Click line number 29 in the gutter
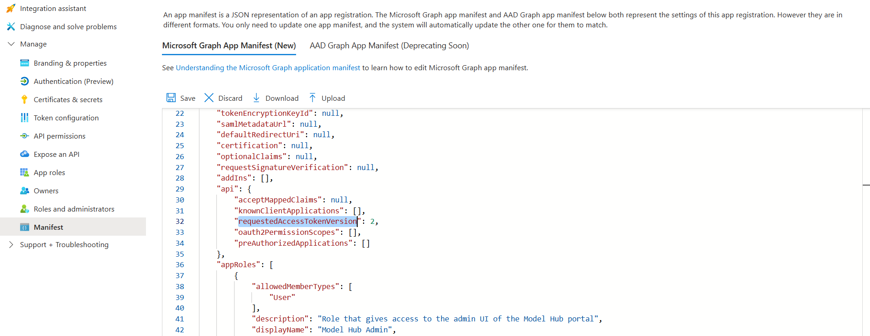 [180, 189]
